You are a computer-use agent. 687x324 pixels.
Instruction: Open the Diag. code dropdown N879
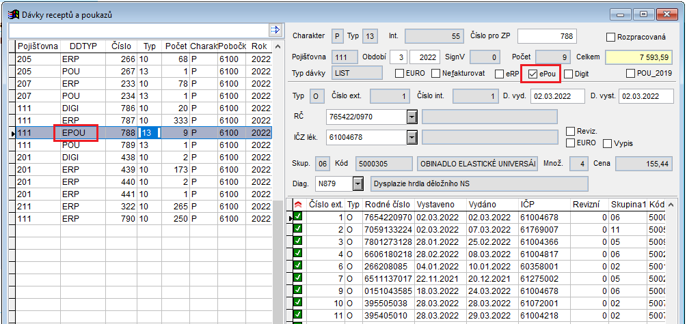(x=358, y=183)
